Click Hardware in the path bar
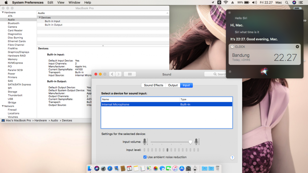Image resolution: width=308 pixels, height=173 pixels. tap(40, 120)
